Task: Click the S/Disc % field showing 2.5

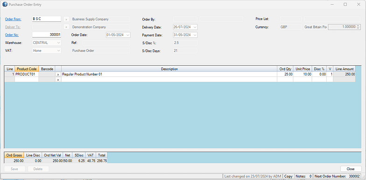Action: point(185,43)
